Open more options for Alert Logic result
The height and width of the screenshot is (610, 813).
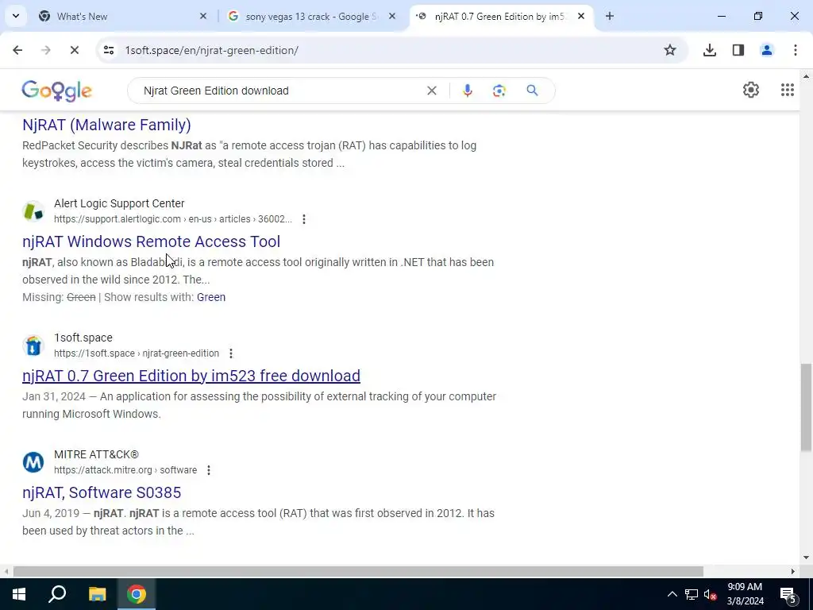304,219
